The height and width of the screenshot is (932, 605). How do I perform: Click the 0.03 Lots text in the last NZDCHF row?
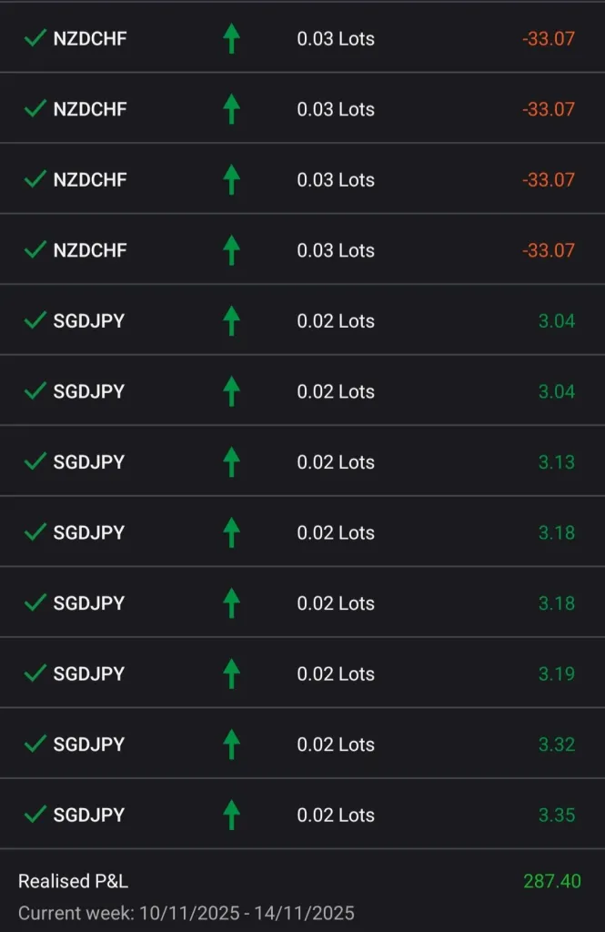click(x=336, y=250)
